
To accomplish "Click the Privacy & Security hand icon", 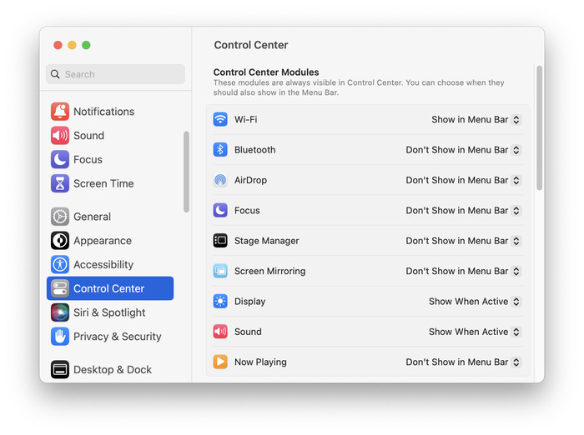I will 59,337.
